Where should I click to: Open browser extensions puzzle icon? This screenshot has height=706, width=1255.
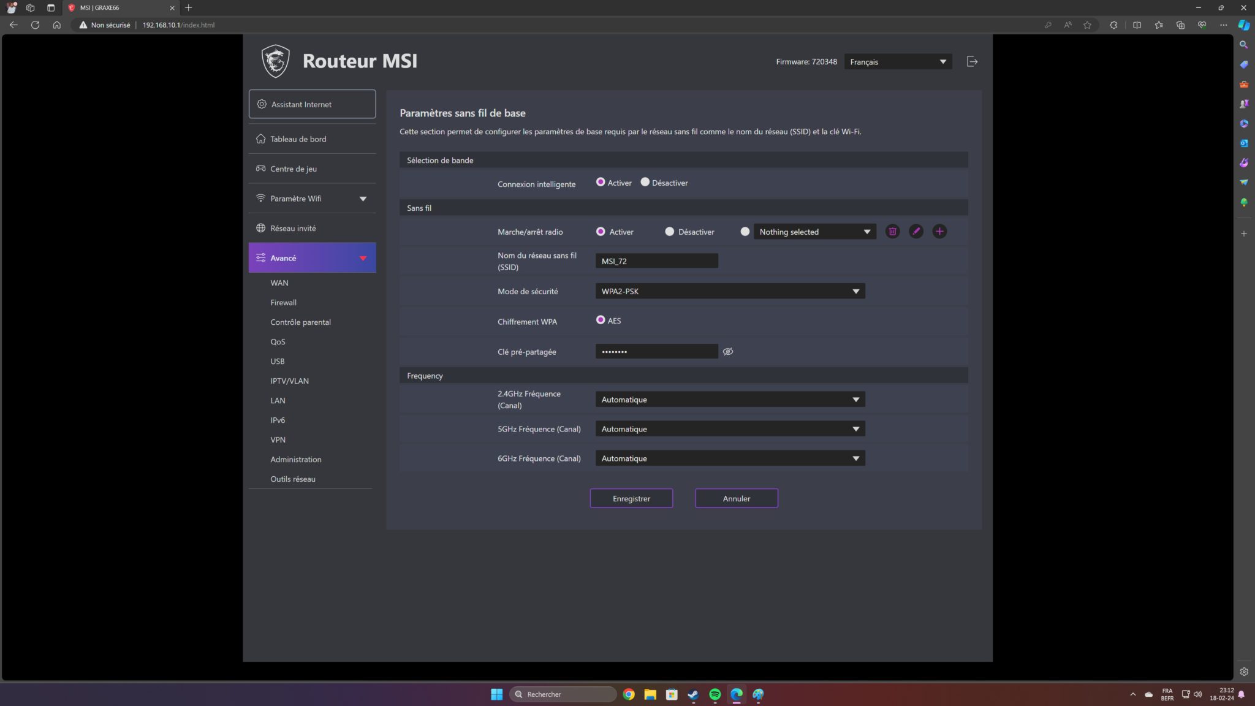(1113, 25)
